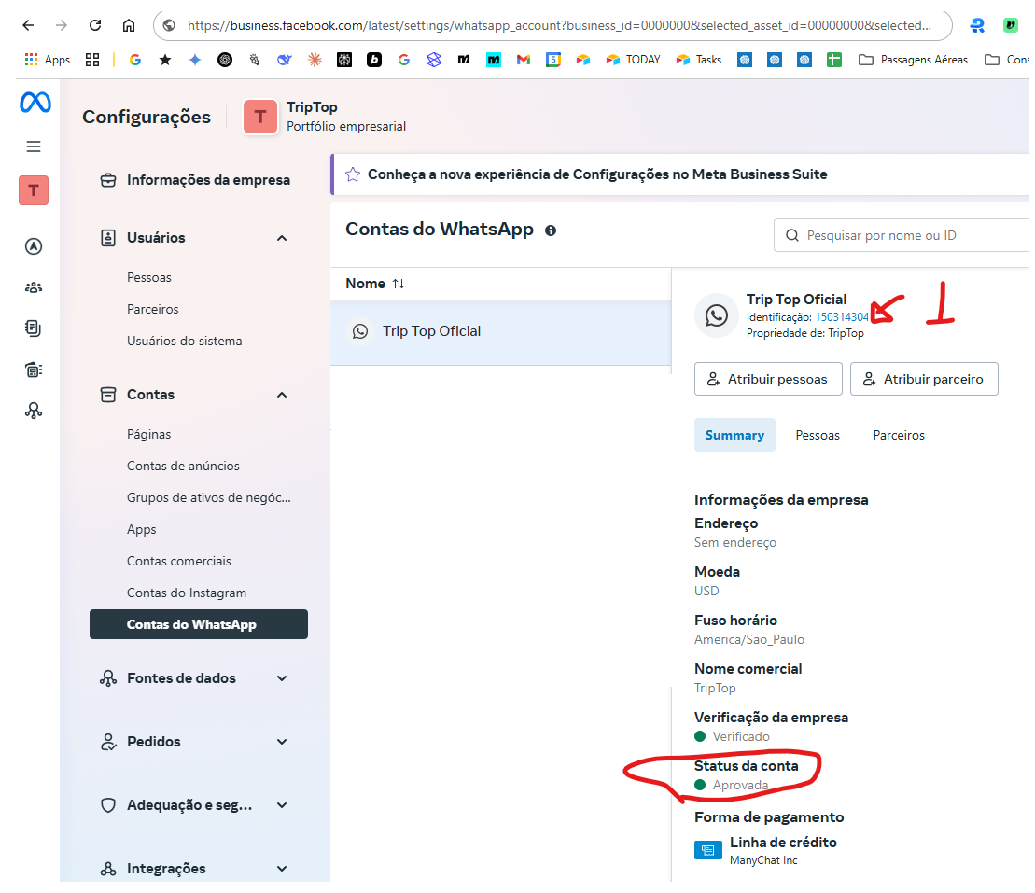Viewport: 1035px width, 893px height.
Task: Open Grupos de ativos de negóc...
Action: click(x=208, y=497)
